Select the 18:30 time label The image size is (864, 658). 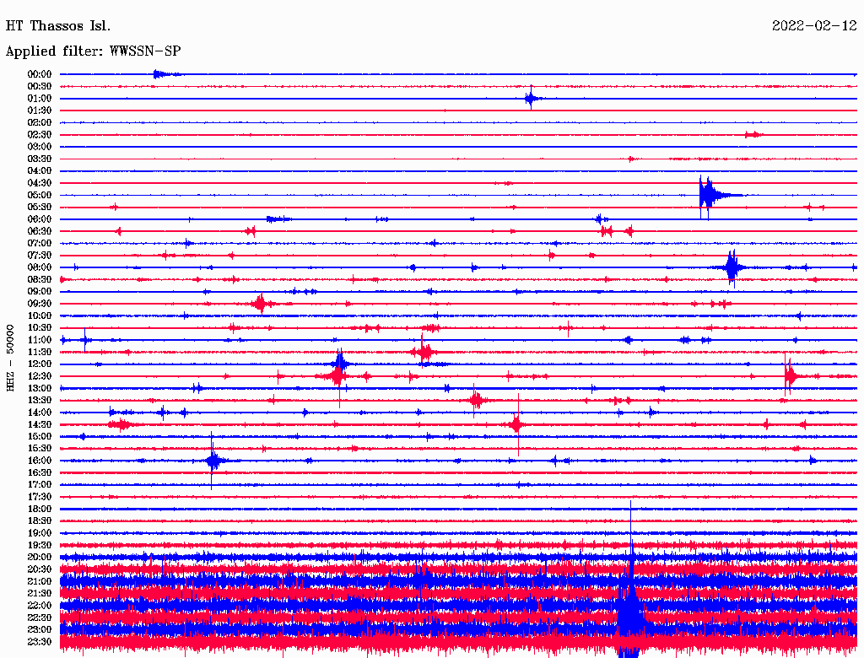(39, 521)
